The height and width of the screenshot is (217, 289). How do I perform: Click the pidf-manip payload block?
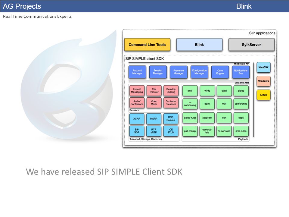190,131
